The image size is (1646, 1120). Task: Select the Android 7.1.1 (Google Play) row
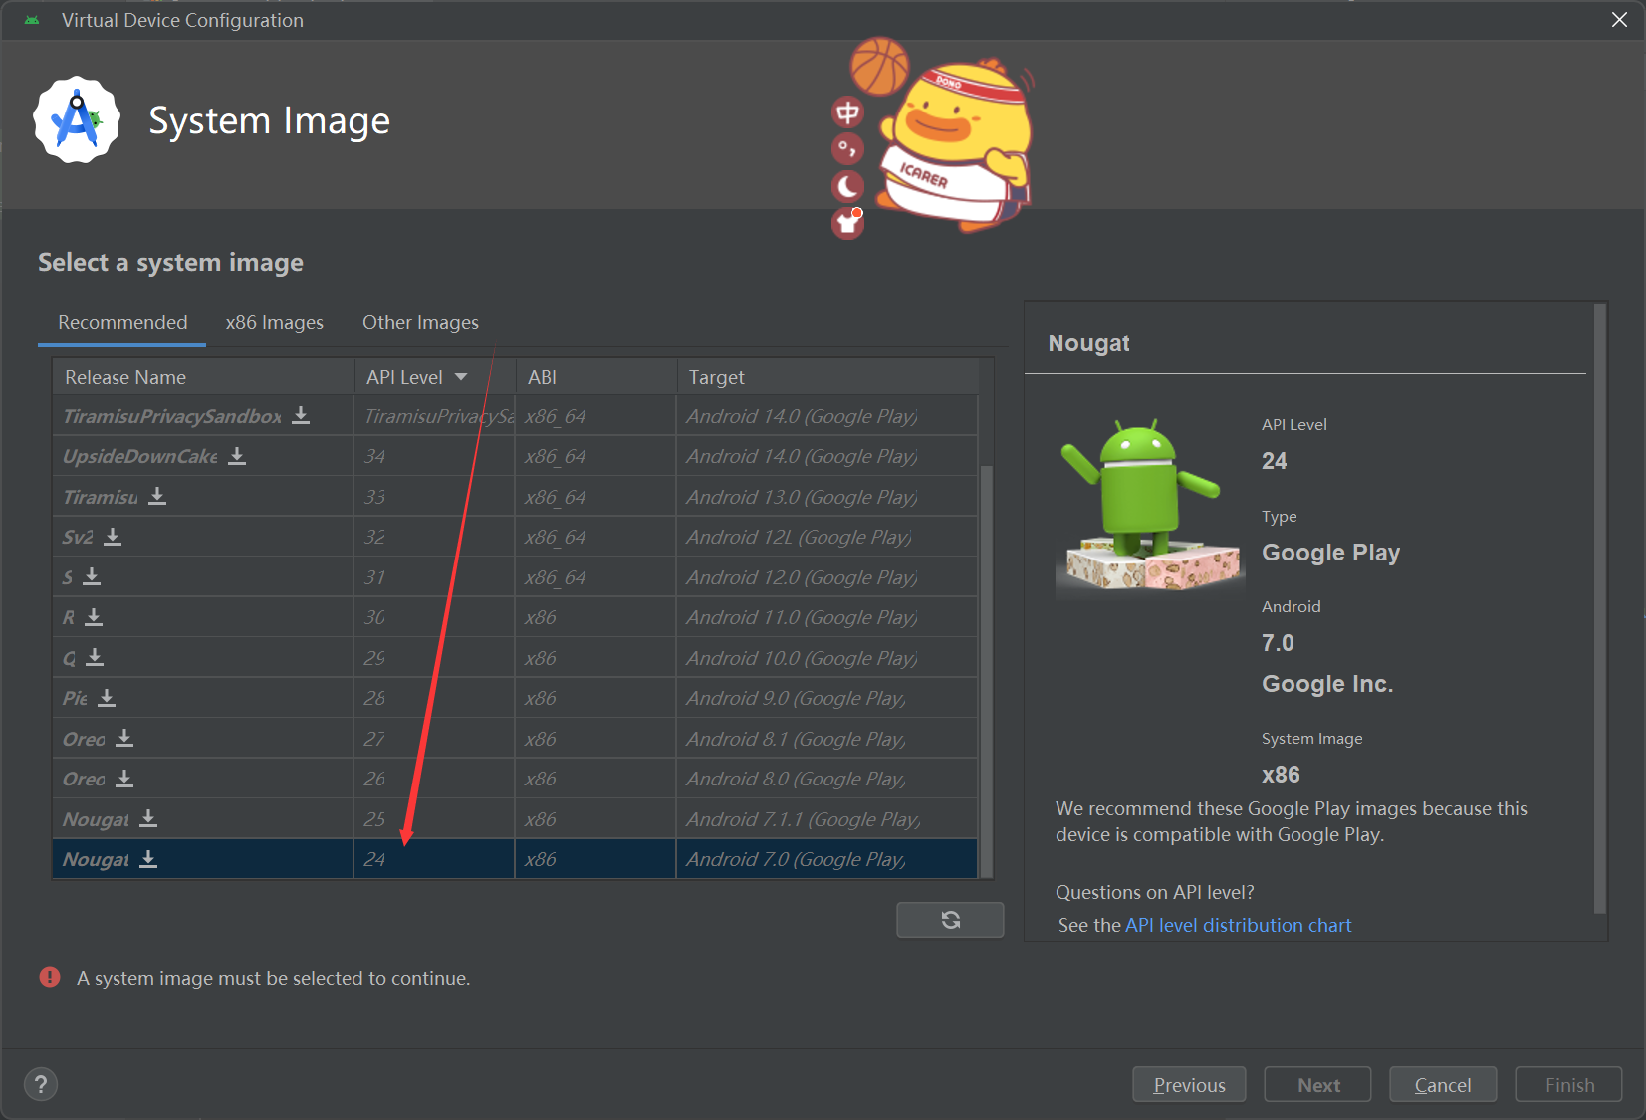tap(515, 818)
